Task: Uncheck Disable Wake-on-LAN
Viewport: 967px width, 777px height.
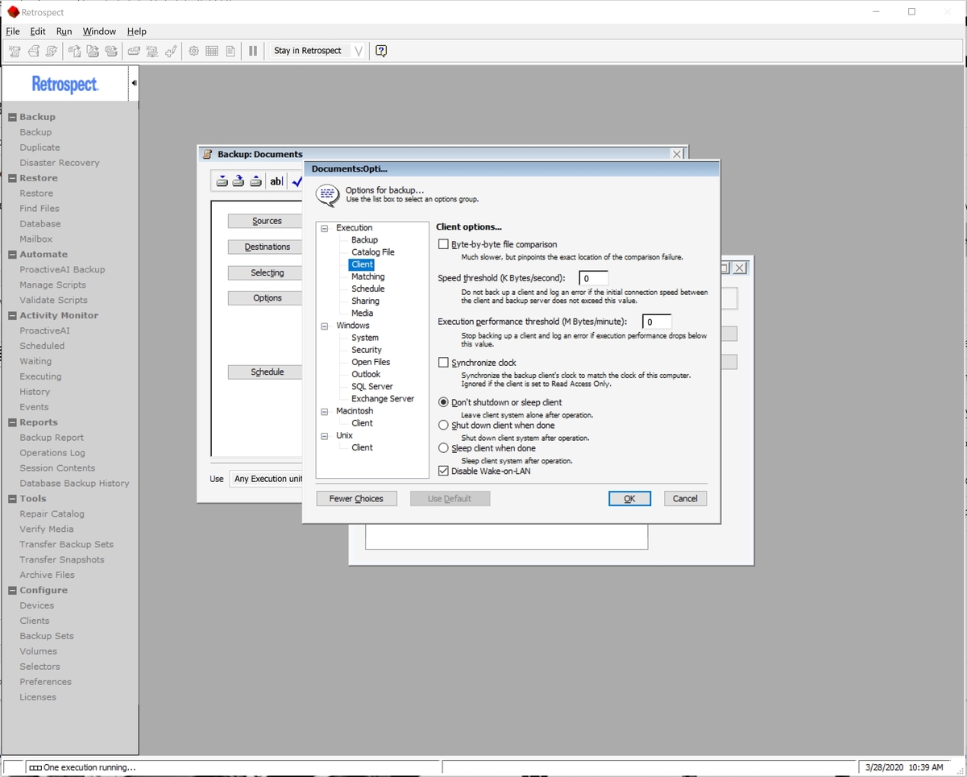Action: (x=443, y=471)
